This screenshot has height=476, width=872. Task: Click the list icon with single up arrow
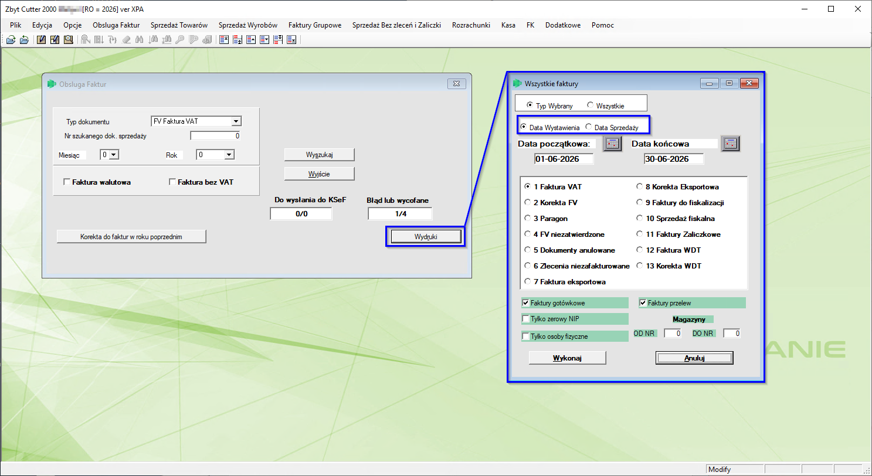(250, 40)
